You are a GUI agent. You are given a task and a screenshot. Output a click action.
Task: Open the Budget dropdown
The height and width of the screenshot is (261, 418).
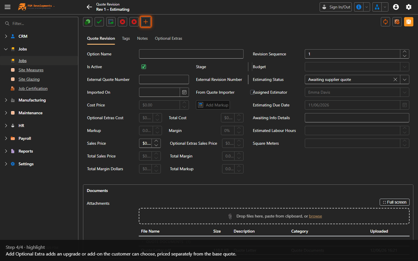coord(405,67)
